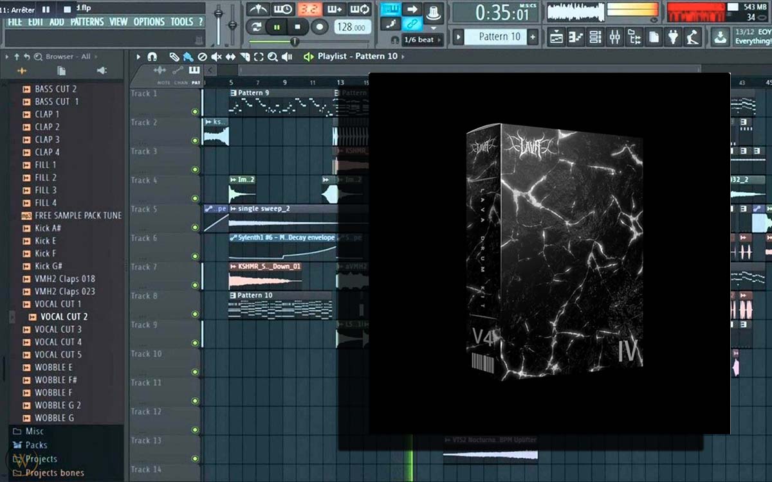
Task: Expand the Packs folder in browser
Action: coord(30,445)
